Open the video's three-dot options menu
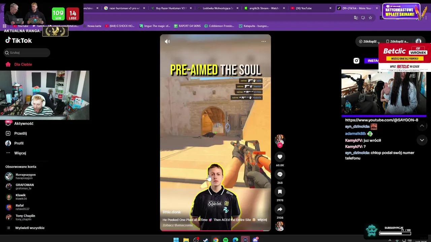This screenshot has height=242, width=431. tap(264, 41)
